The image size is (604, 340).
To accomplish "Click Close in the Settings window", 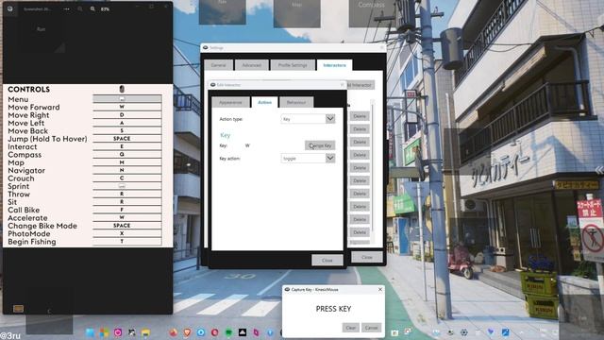I will [x=367, y=257].
